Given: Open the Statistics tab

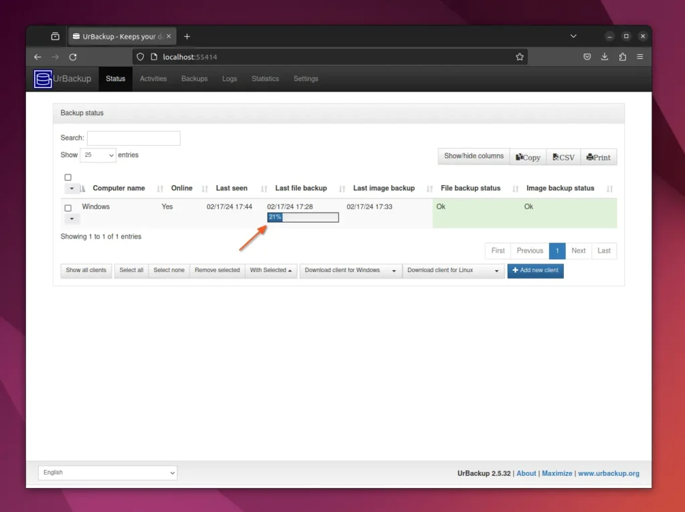Looking at the screenshot, I should coord(265,79).
